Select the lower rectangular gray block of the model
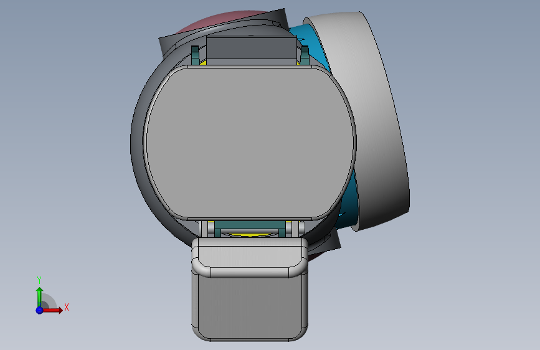The height and width of the screenshot is (350, 540). point(250,305)
